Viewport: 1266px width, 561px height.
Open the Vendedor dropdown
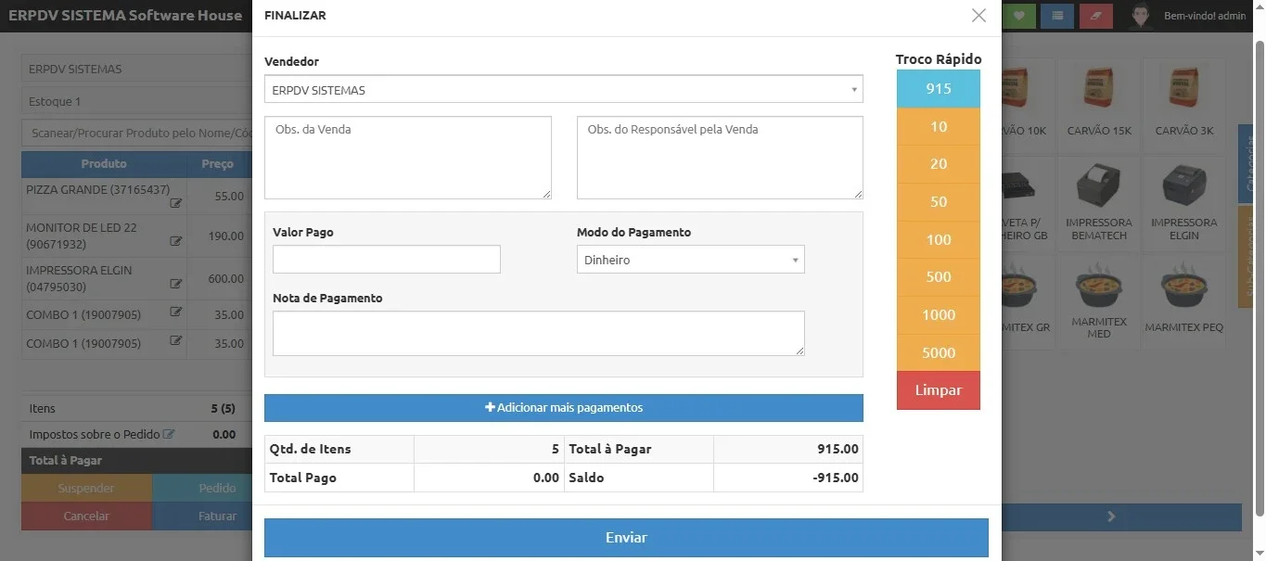coord(564,90)
